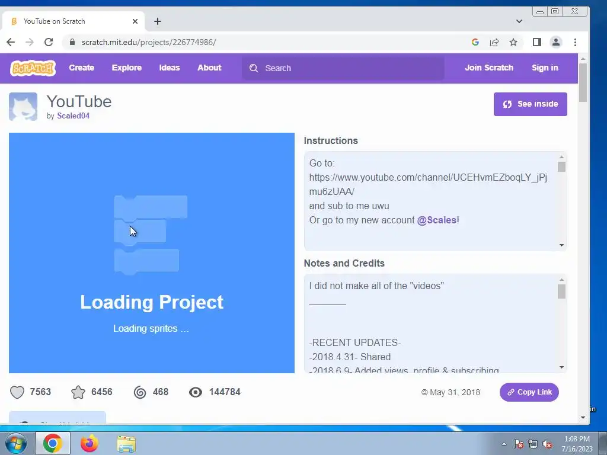Click the browser back arrow
The height and width of the screenshot is (455, 607).
click(11, 42)
